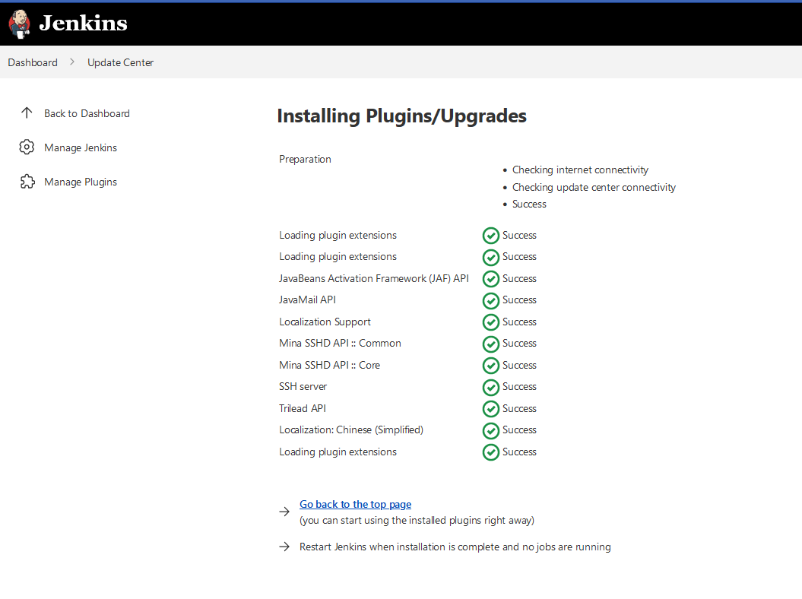Click the JavaBeans Activation Framework (JAF) API row
Screen dimensions: 802x599
(374, 278)
